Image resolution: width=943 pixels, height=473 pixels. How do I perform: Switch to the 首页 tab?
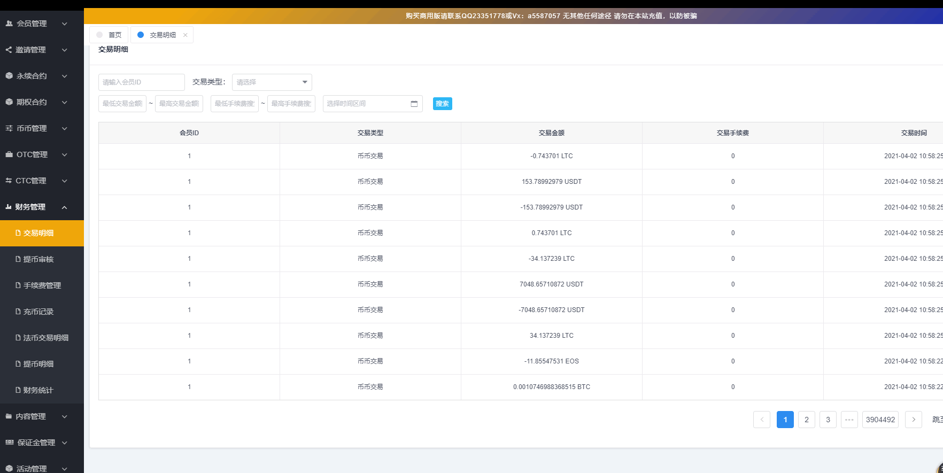(x=109, y=35)
